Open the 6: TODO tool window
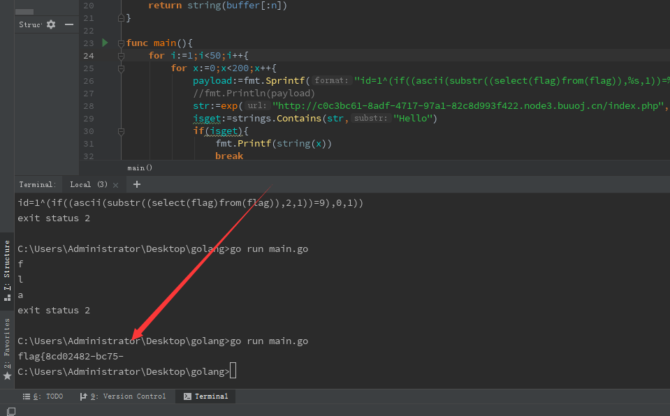Viewport: 670px width, 416px height. click(x=43, y=396)
